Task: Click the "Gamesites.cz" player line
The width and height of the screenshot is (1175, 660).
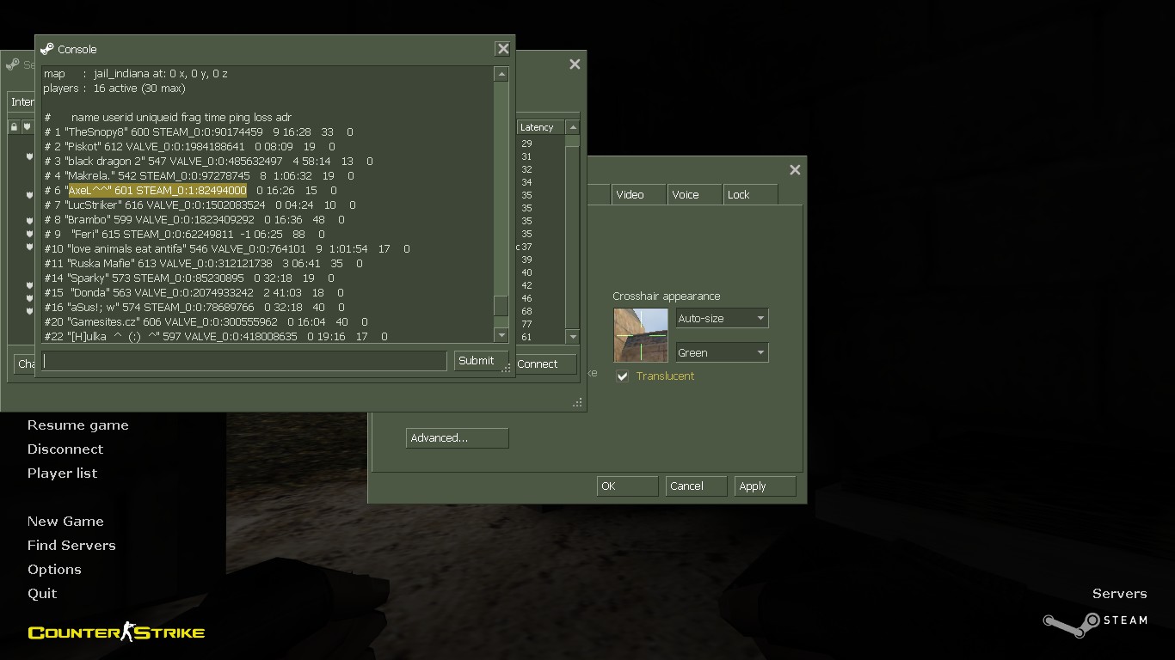Action: [x=206, y=322]
